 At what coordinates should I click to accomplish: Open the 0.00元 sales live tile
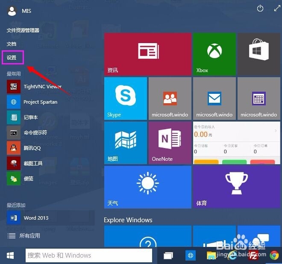tap(237, 143)
